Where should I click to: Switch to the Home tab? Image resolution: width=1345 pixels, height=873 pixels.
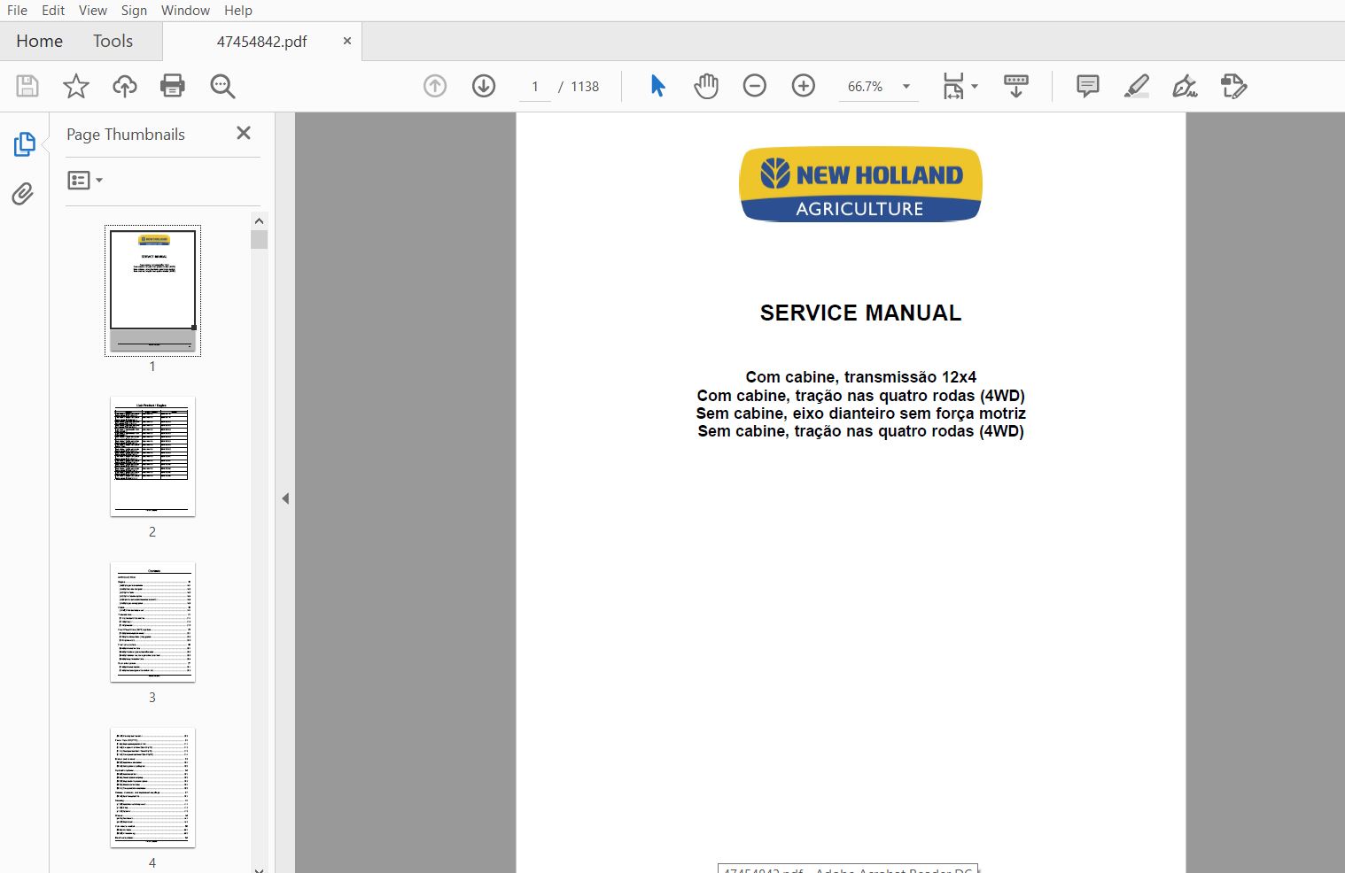40,41
